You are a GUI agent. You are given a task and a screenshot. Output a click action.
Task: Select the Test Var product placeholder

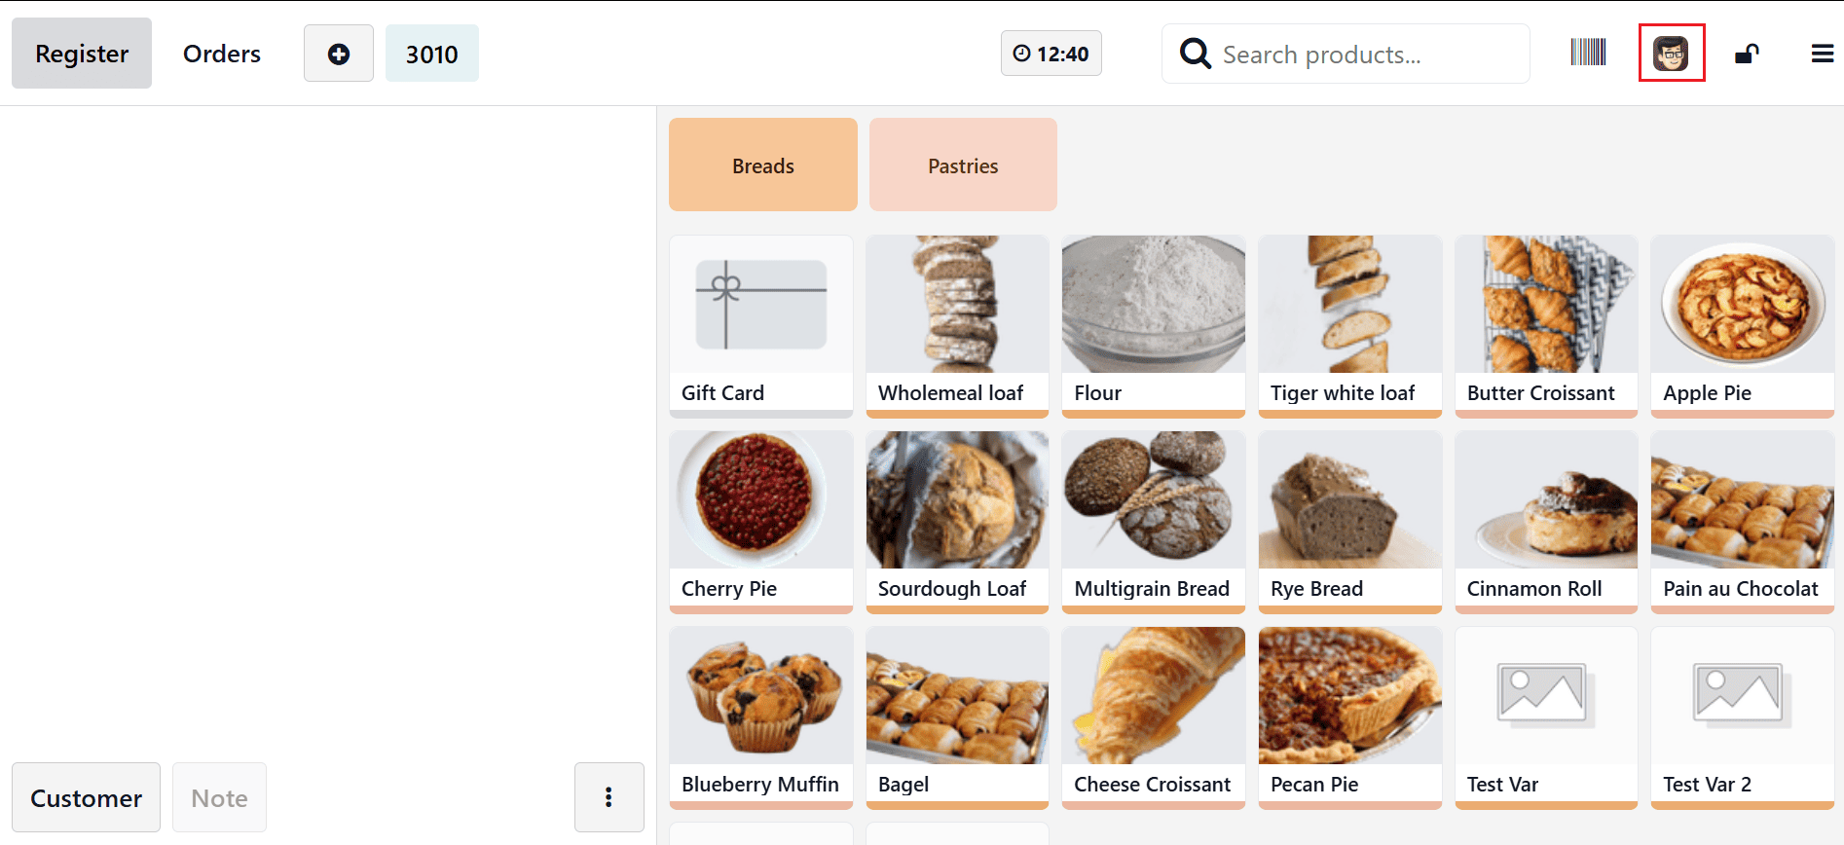[1545, 716]
